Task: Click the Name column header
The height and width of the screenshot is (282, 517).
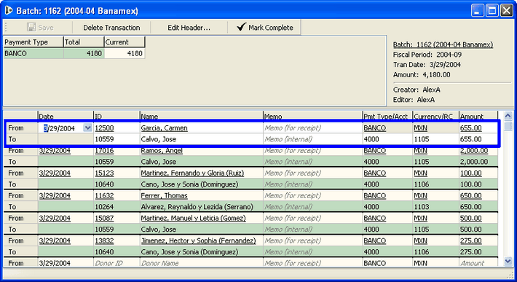Action: click(201, 116)
